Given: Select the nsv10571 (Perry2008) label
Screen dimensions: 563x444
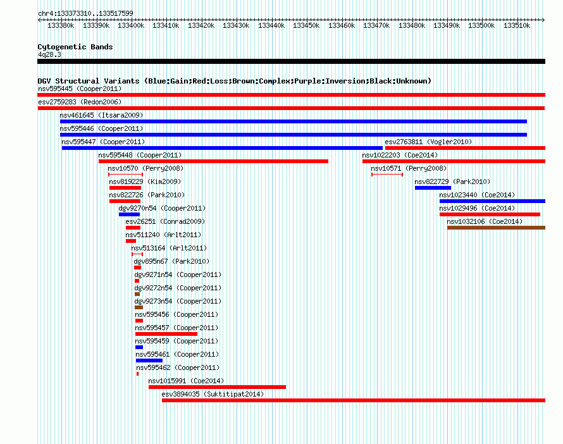Looking at the screenshot, I should (x=409, y=168).
